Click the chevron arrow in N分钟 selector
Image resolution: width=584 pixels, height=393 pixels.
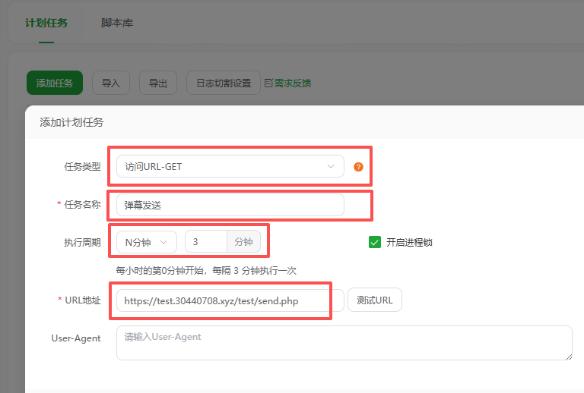(163, 242)
